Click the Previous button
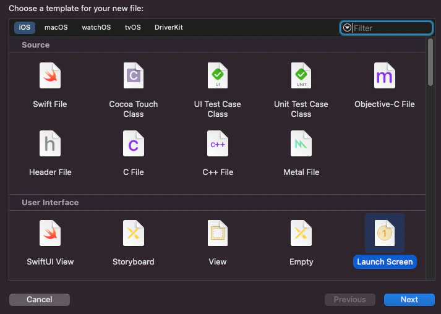The height and width of the screenshot is (314, 441). [x=350, y=300]
